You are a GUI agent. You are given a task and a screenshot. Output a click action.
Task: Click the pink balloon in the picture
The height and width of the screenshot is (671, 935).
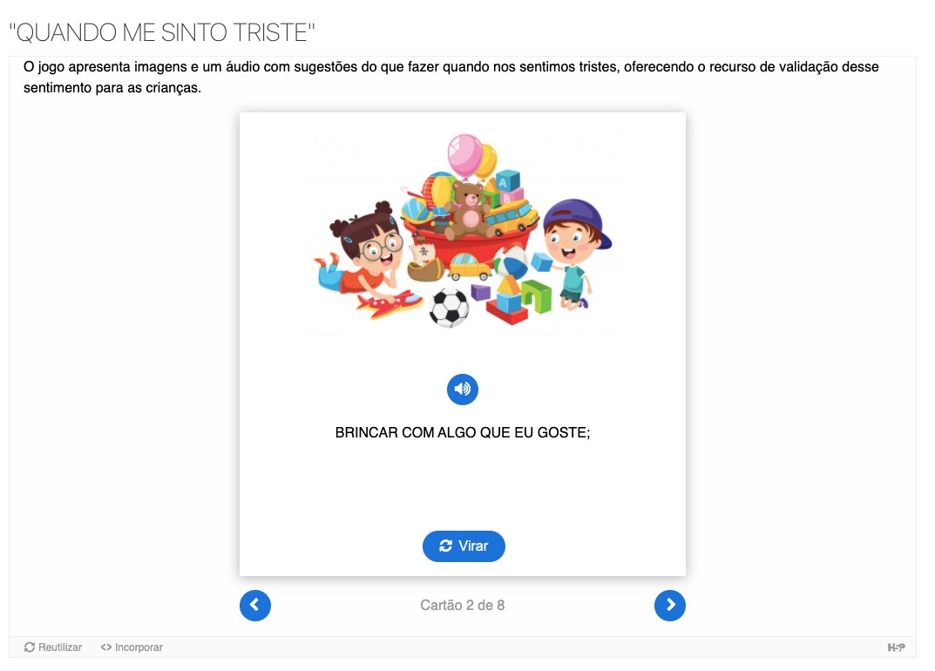pyautogui.click(x=464, y=155)
